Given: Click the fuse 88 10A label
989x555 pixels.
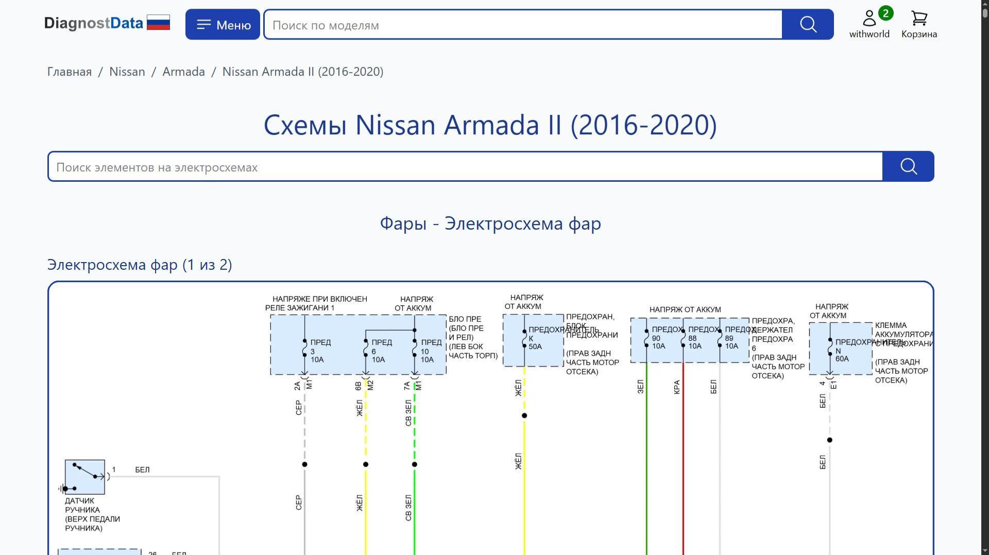Looking at the screenshot, I should tap(695, 342).
